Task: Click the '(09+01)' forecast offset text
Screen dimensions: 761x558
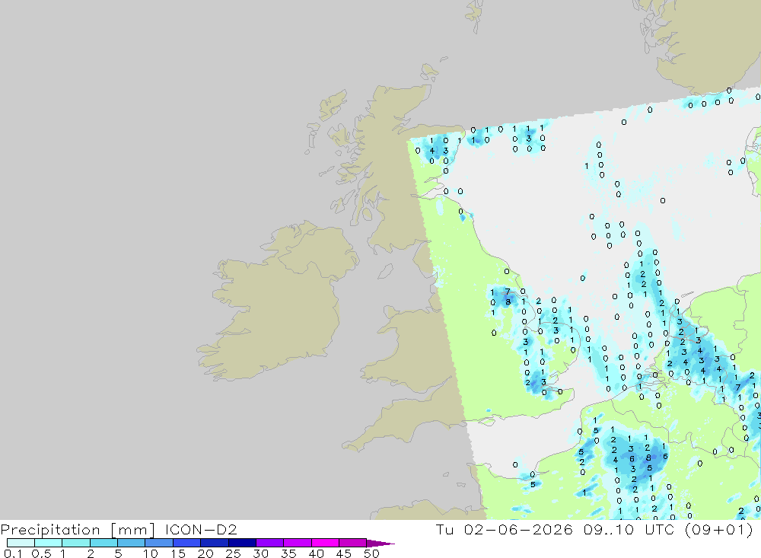Action: coord(719,529)
